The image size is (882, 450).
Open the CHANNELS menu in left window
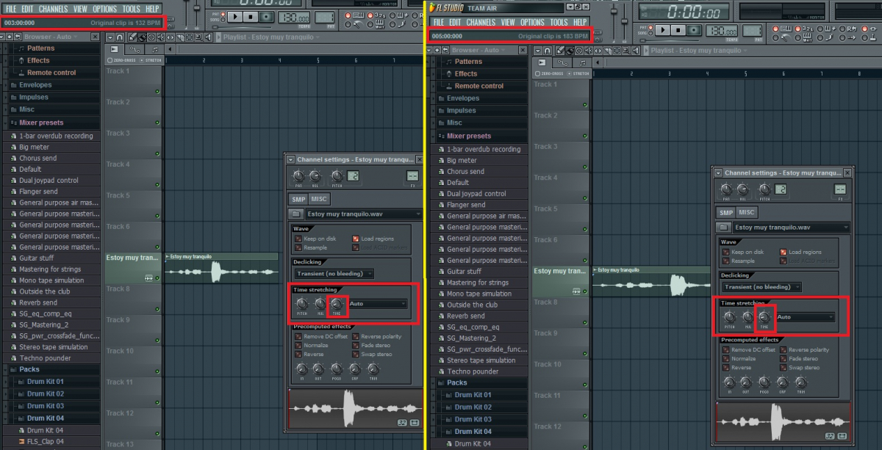[53, 9]
